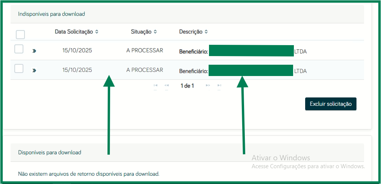The image size is (381, 184).
Task: Click the 1 de 1 page indicator
Action: [x=187, y=86]
